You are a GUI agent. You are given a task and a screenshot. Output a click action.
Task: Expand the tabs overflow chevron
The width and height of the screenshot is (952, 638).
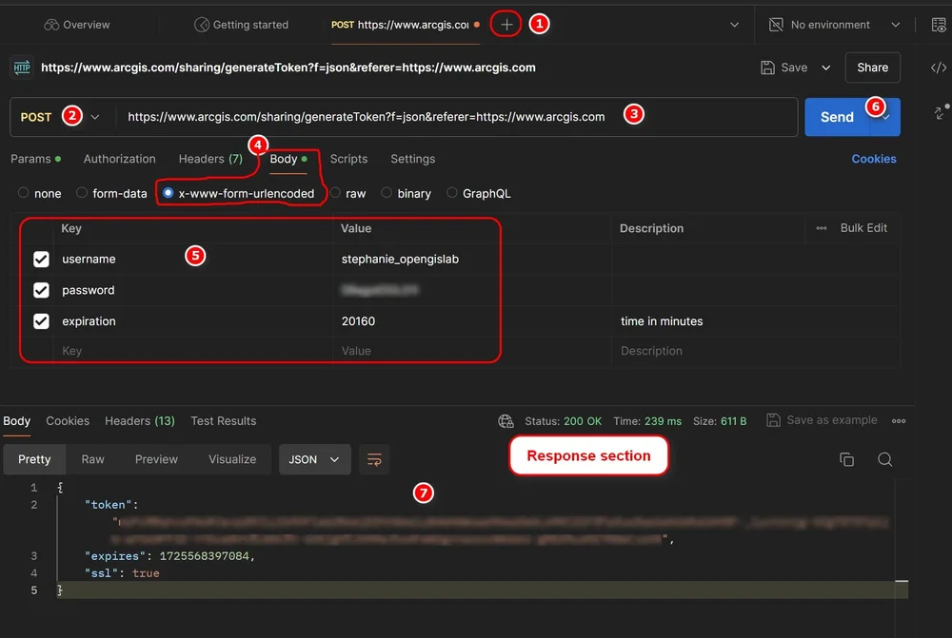pos(734,25)
